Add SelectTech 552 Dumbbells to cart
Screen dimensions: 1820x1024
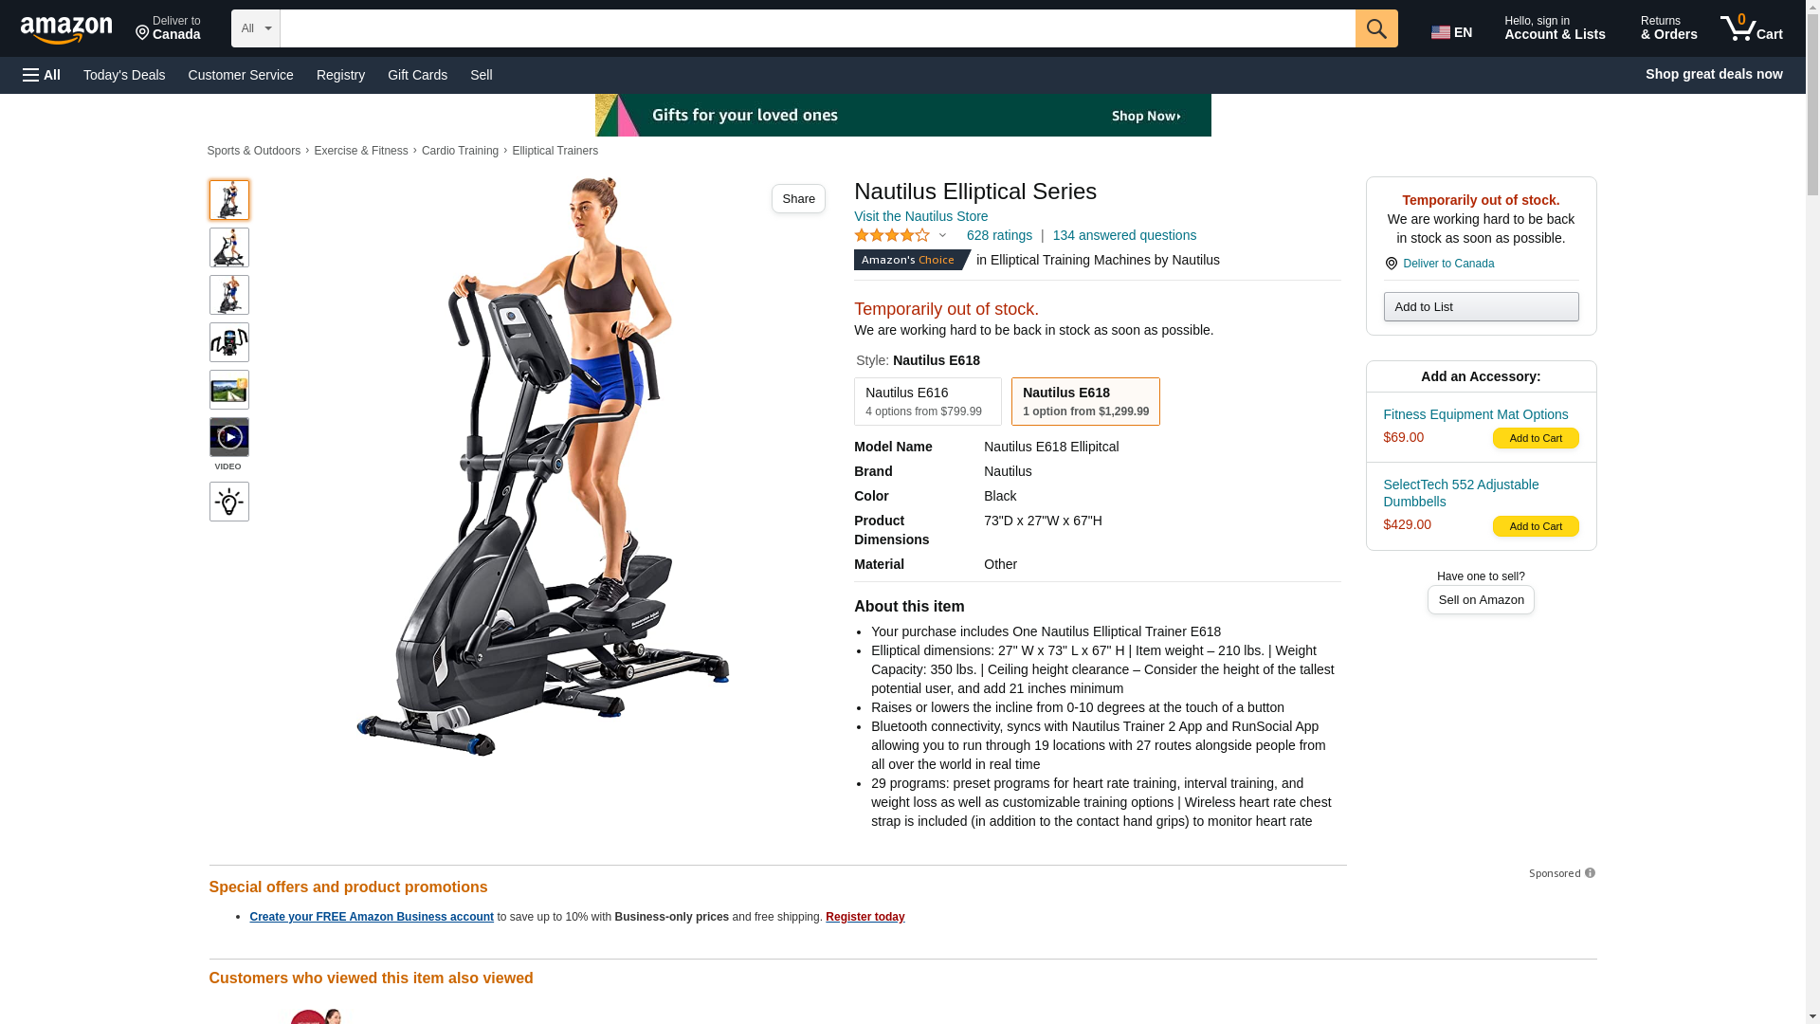pyautogui.click(x=1536, y=526)
